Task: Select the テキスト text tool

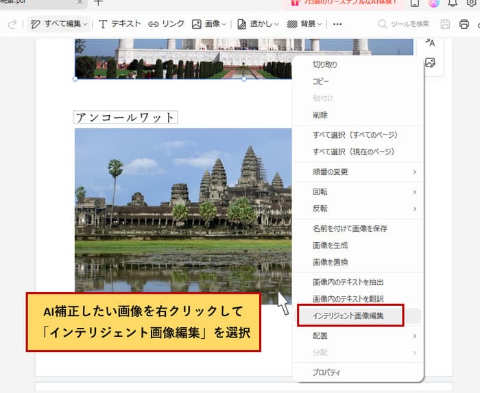Action: tap(120, 24)
